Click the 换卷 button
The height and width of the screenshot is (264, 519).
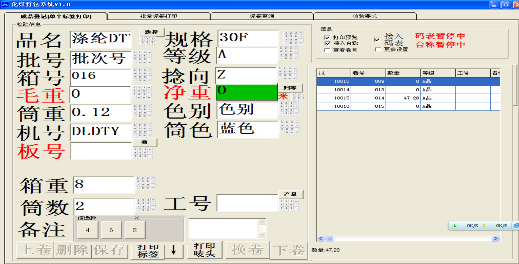pyautogui.click(x=248, y=250)
